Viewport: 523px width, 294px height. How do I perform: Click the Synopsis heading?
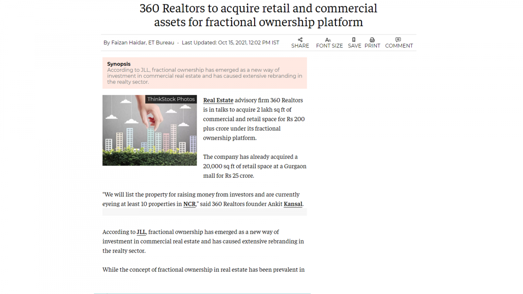(119, 64)
